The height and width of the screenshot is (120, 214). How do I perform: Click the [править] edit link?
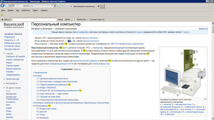203,29
